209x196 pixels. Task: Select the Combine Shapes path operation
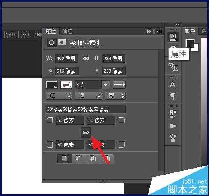click(x=65, y=158)
